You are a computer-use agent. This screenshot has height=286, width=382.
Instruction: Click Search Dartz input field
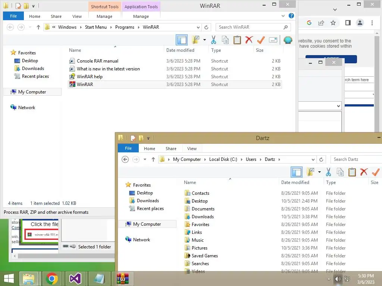356,159
